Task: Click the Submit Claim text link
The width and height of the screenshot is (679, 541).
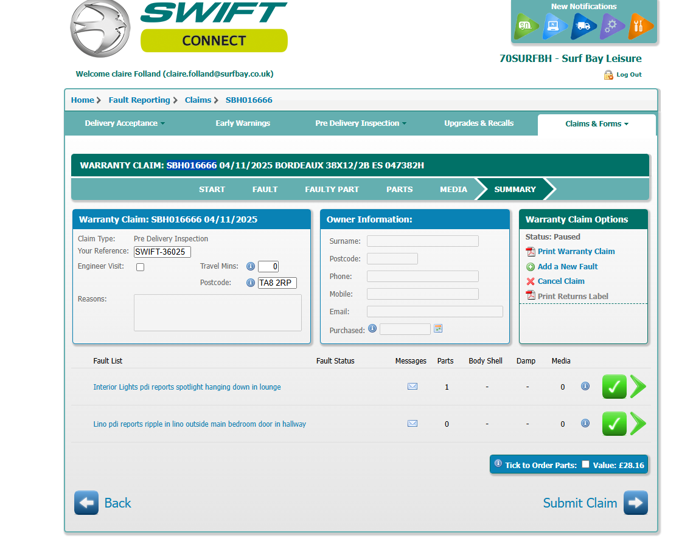Action: [580, 503]
